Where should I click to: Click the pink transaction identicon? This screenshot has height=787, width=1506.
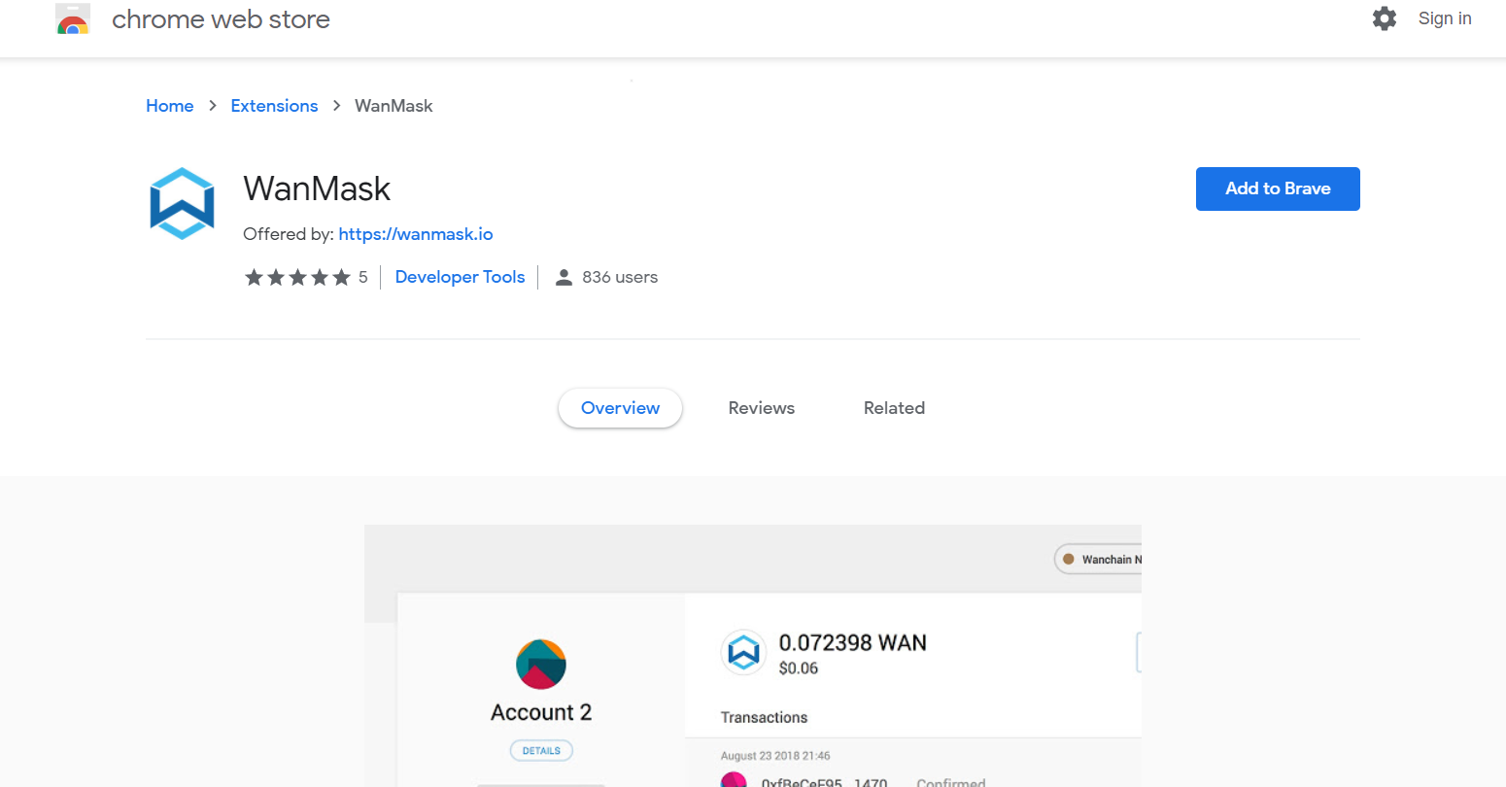[734, 779]
